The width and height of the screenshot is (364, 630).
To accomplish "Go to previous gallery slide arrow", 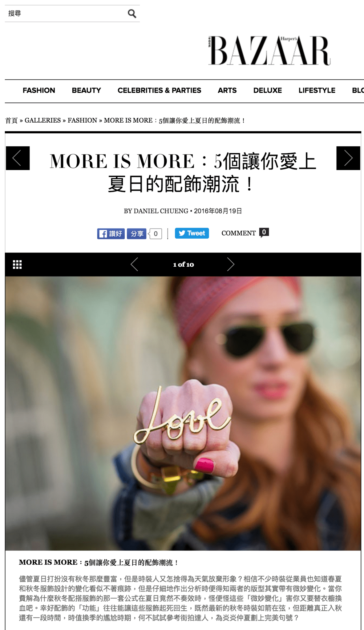I will coord(134,264).
